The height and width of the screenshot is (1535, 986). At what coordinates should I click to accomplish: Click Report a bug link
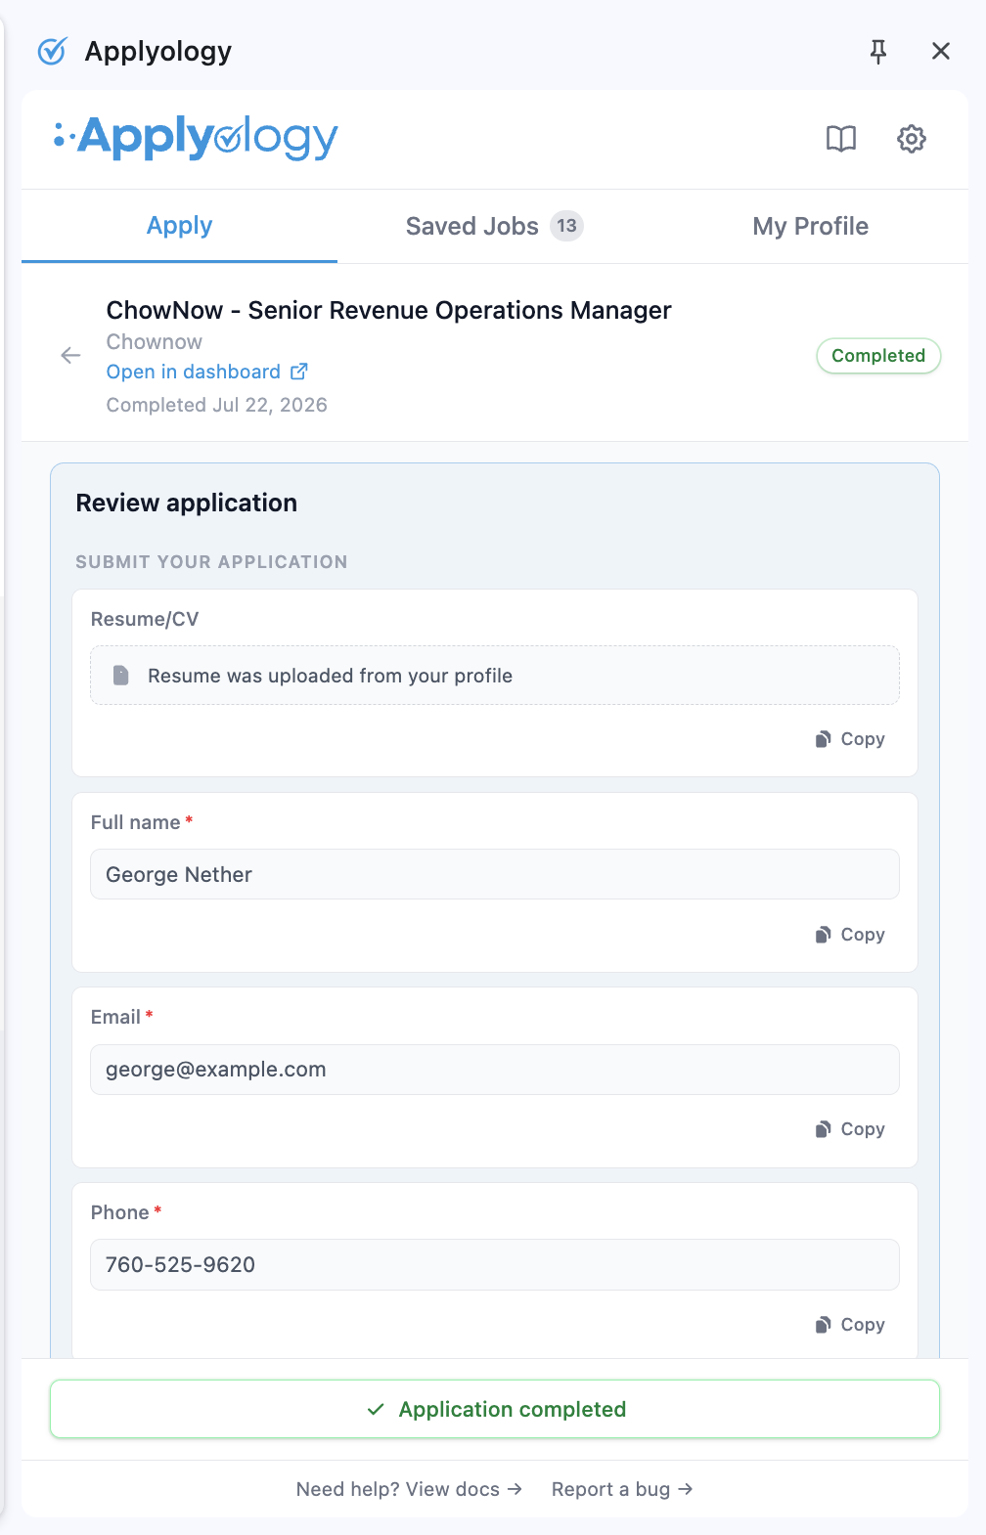(x=622, y=1489)
